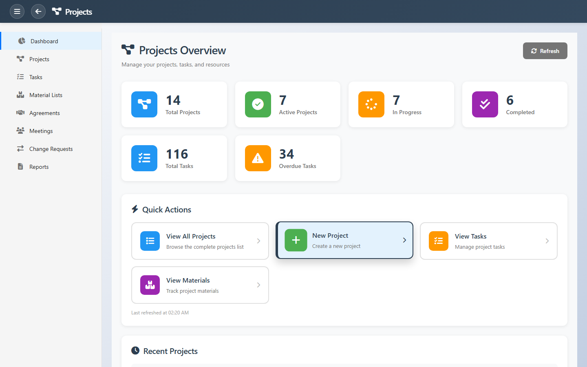Expand View All Projects chevron arrow
587x367 pixels.
(258, 241)
